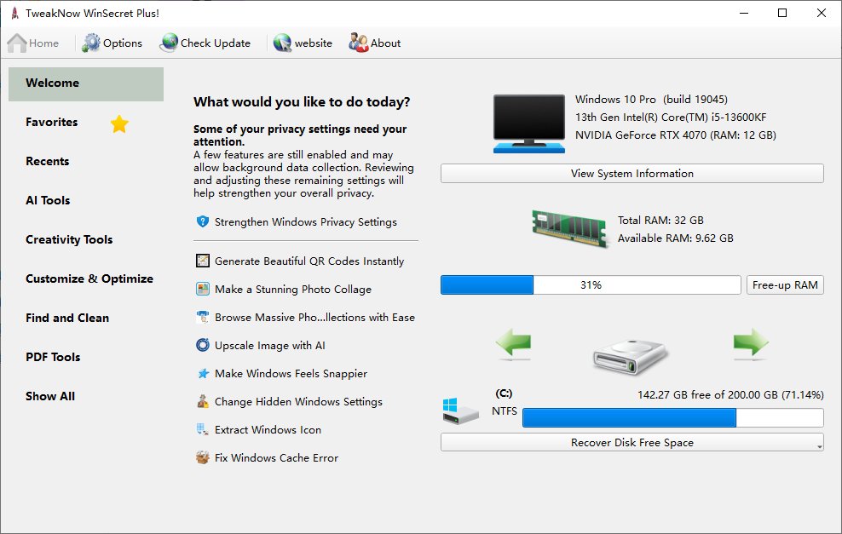Screen dimensions: 842x534
Task: Open Generate Beautiful QR Codes Instantly
Action: (x=309, y=261)
